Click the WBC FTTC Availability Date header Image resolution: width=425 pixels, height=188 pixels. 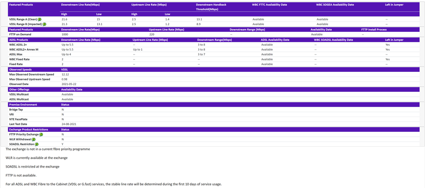[x=269, y=5]
